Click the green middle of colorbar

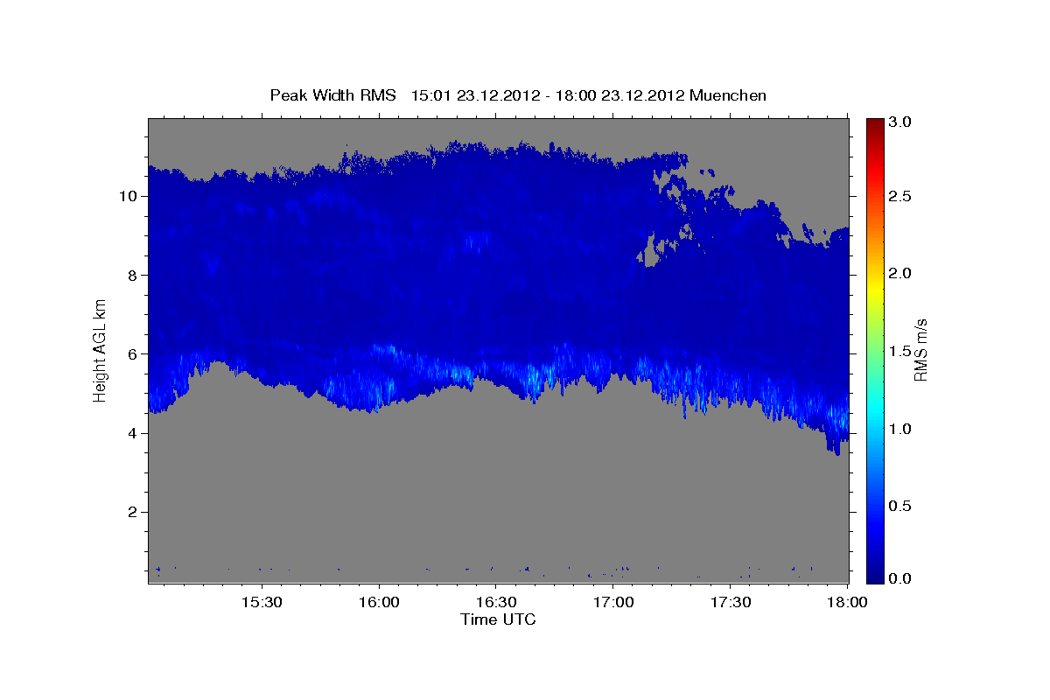pos(874,350)
